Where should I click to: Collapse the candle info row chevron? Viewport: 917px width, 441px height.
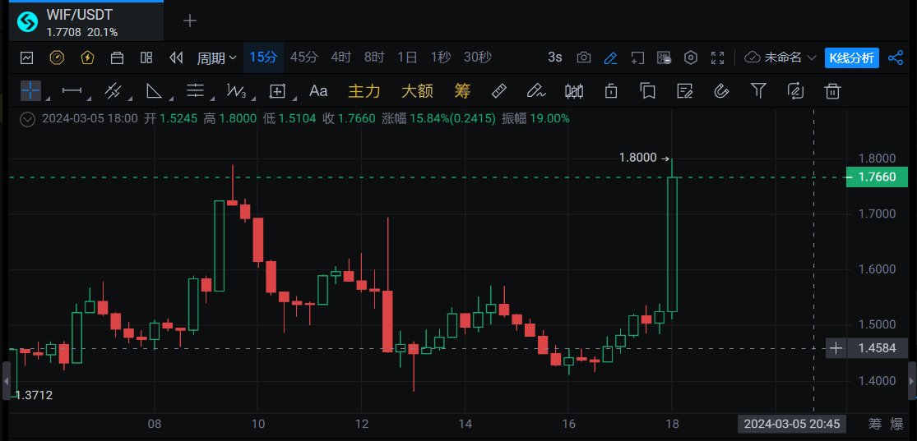coord(28,118)
